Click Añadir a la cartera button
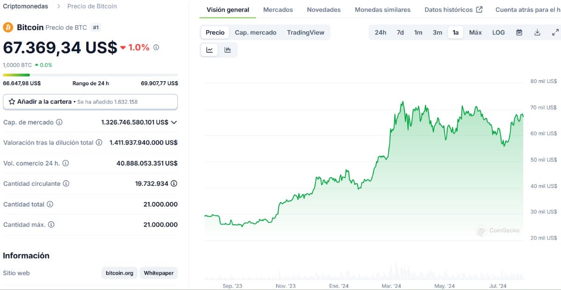 (x=90, y=101)
